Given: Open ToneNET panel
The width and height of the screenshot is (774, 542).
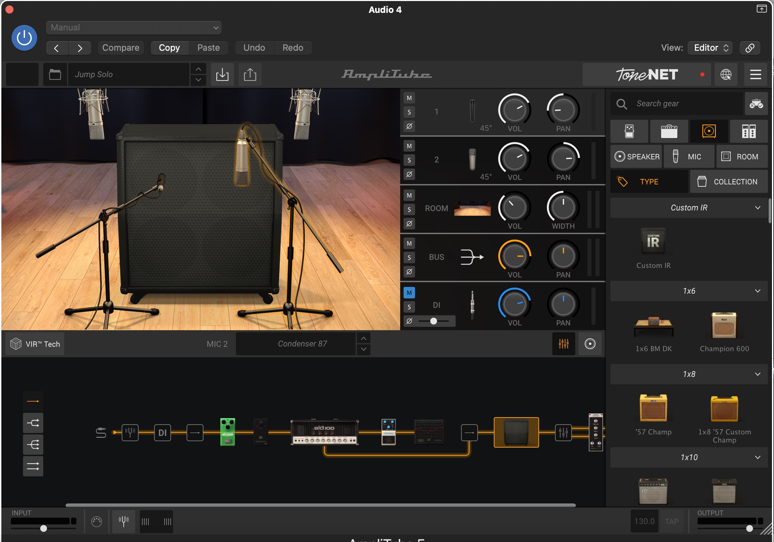Looking at the screenshot, I should [647, 74].
